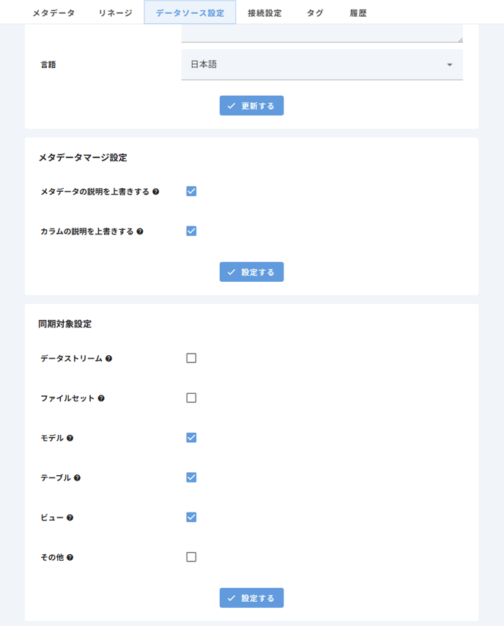Viewport: 504px width, 626px height.
Task: Open the 接続設定 tab
Action: pos(264,12)
